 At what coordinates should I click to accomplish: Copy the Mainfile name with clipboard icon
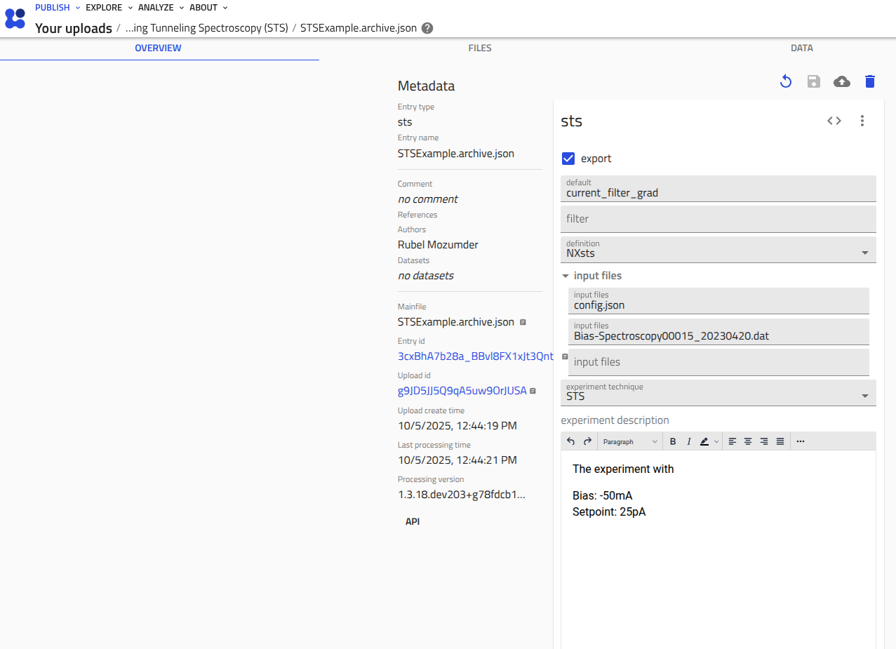523,323
